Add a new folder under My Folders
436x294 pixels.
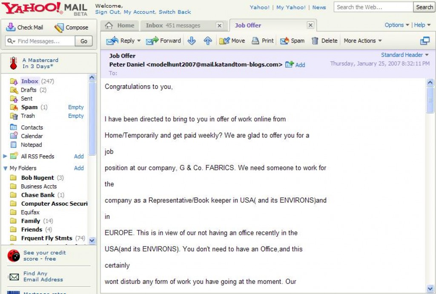click(x=79, y=168)
